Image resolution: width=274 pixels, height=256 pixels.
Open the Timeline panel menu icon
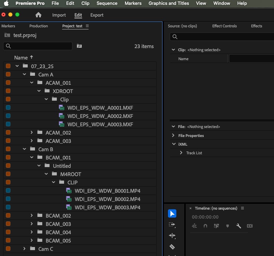click(x=242, y=208)
